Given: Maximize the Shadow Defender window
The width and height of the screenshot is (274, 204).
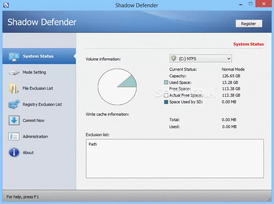Looking at the screenshot, I should click(x=251, y=4).
